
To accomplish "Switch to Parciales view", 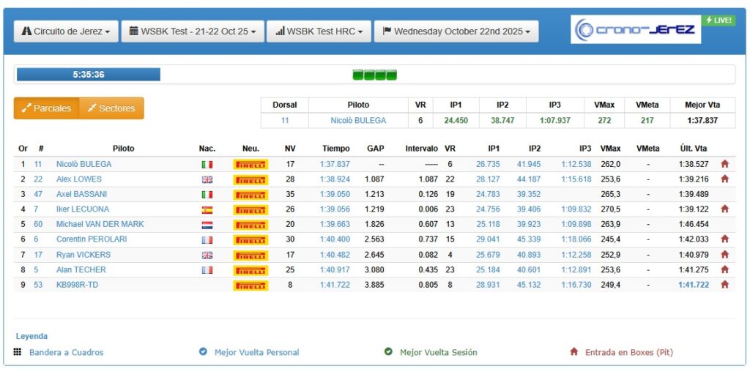I will tap(46, 108).
